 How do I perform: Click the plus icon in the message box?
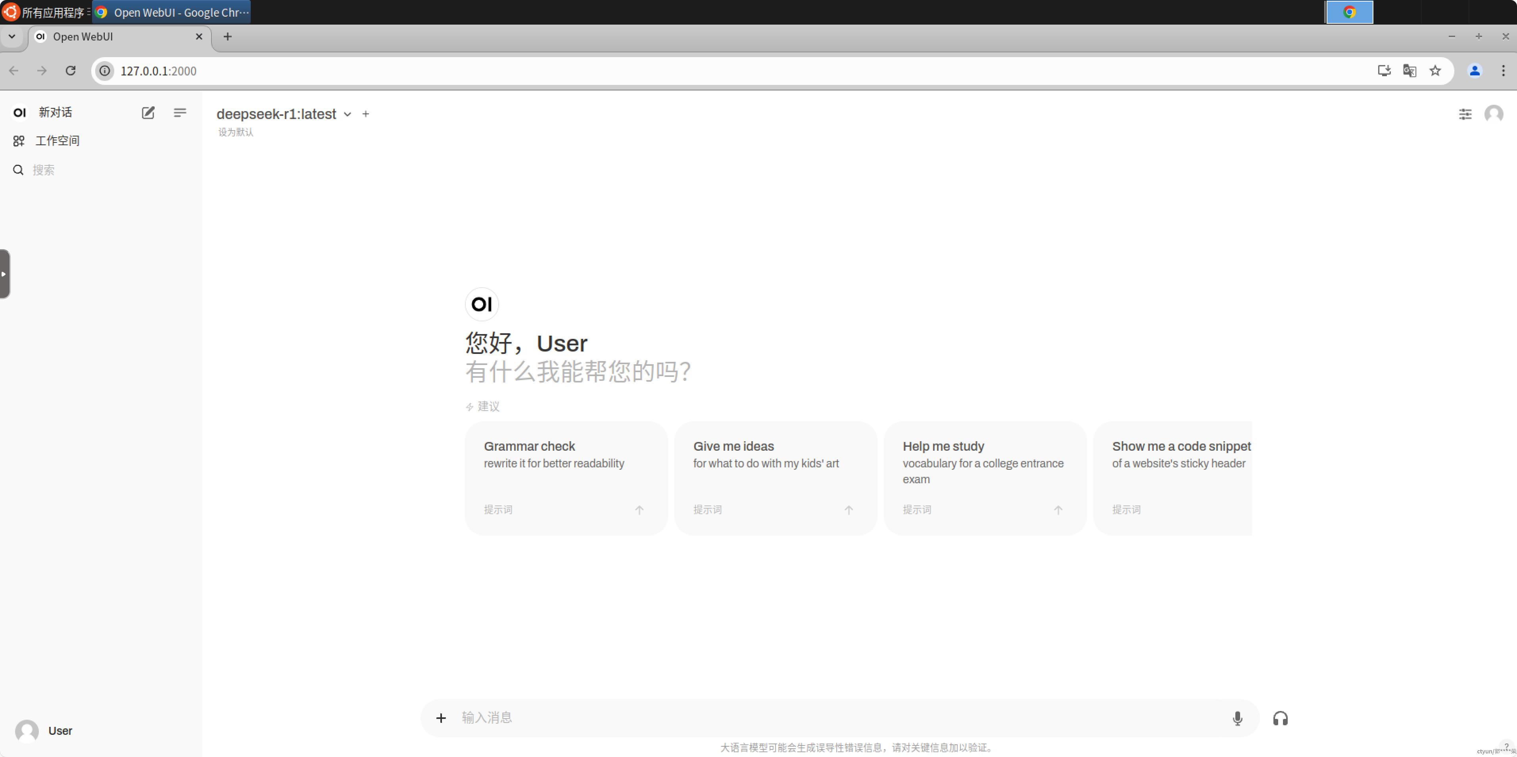pyautogui.click(x=441, y=718)
